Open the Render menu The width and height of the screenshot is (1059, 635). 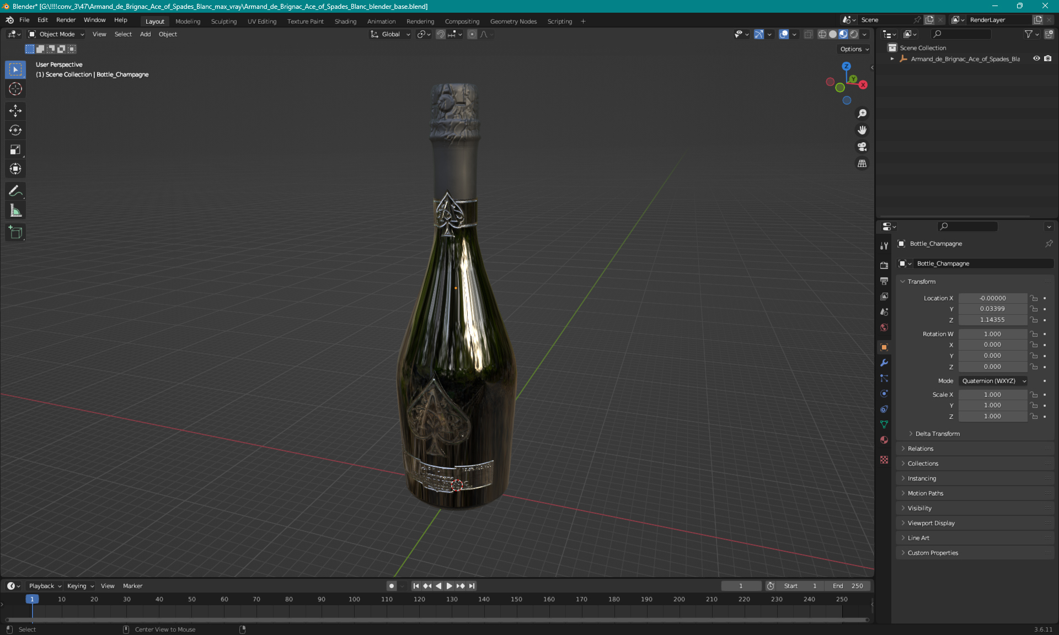click(66, 20)
